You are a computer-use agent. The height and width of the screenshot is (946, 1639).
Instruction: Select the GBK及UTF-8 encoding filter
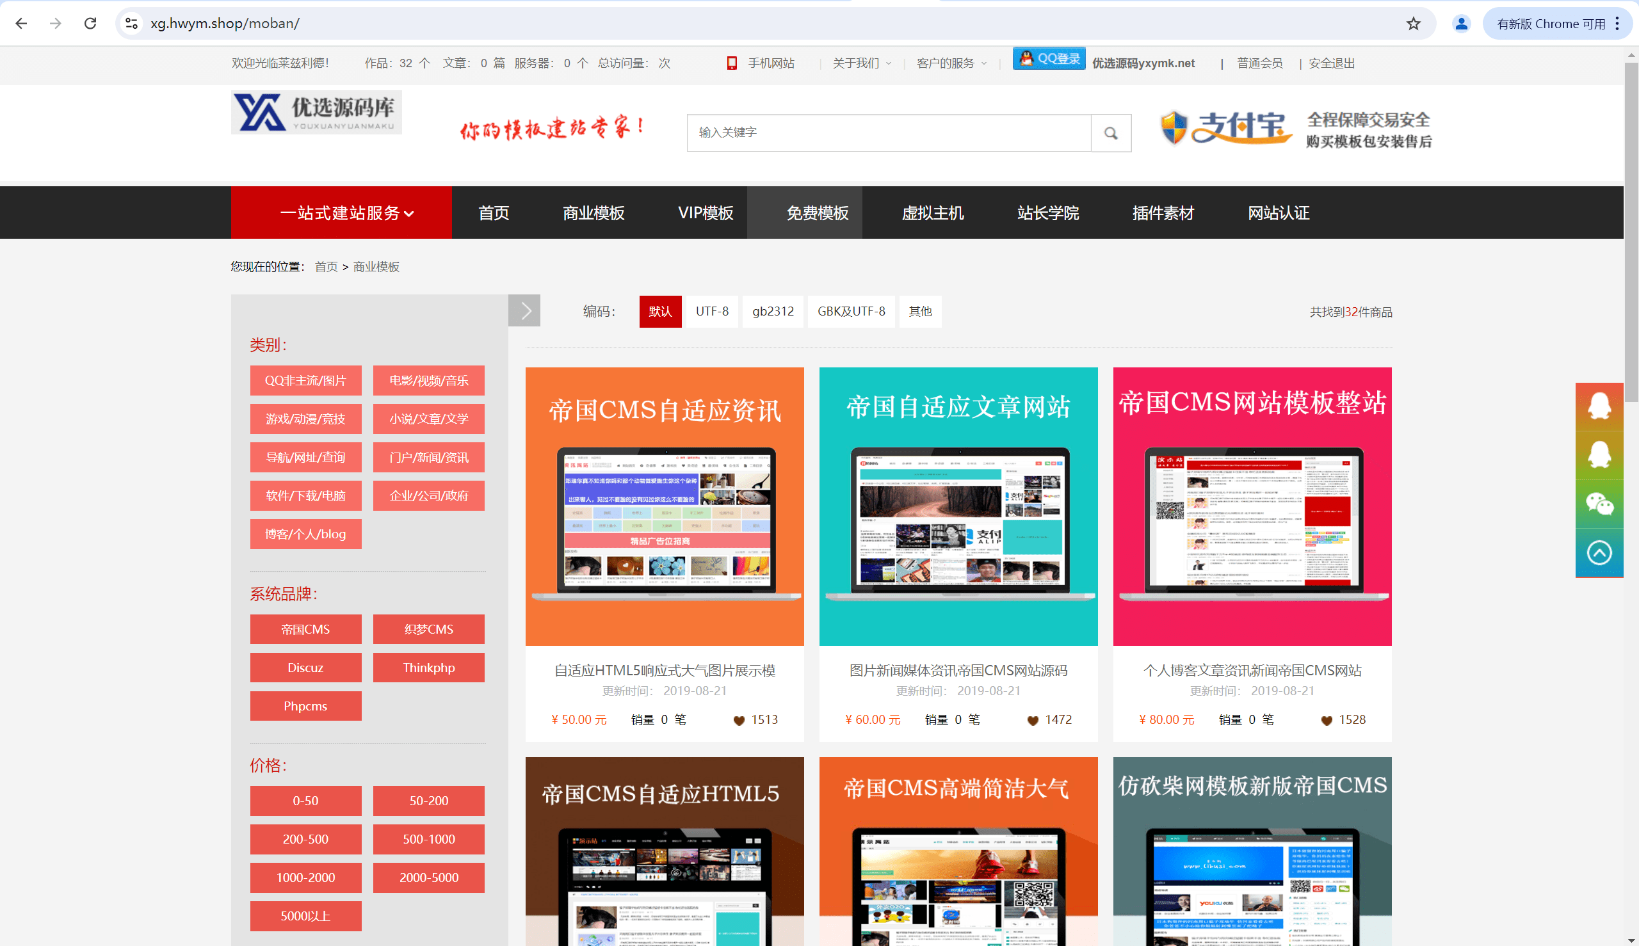pos(851,311)
